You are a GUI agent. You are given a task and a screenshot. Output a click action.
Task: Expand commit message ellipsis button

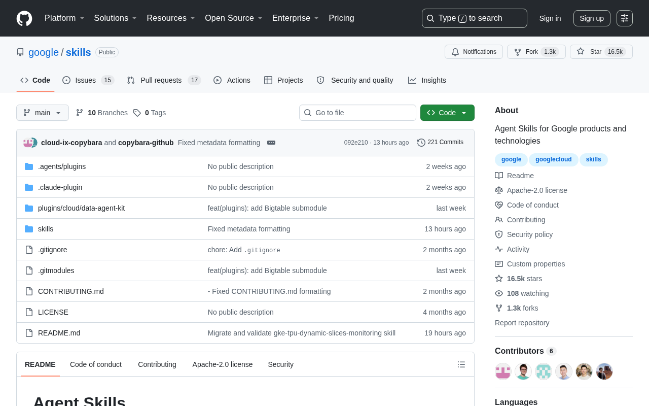[x=271, y=143]
